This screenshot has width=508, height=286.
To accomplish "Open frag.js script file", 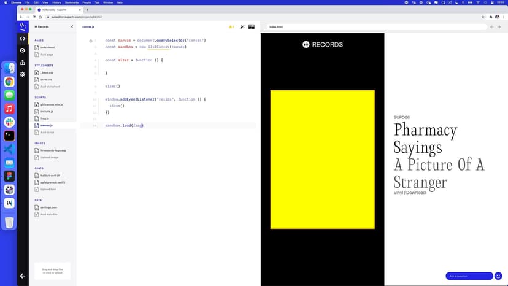I will click(x=45, y=118).
